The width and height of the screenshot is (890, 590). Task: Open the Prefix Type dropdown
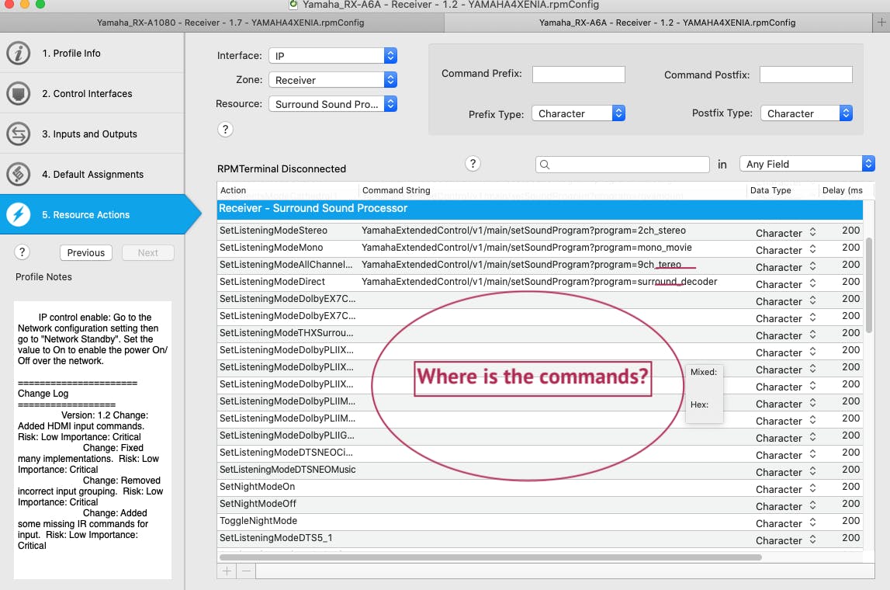[578, 113]
